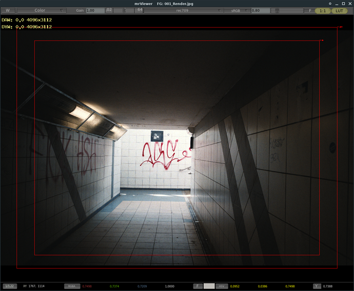The image size is (354, 291).
Task: Click the pixel color swatch
Action: click(x=209, y=286)
